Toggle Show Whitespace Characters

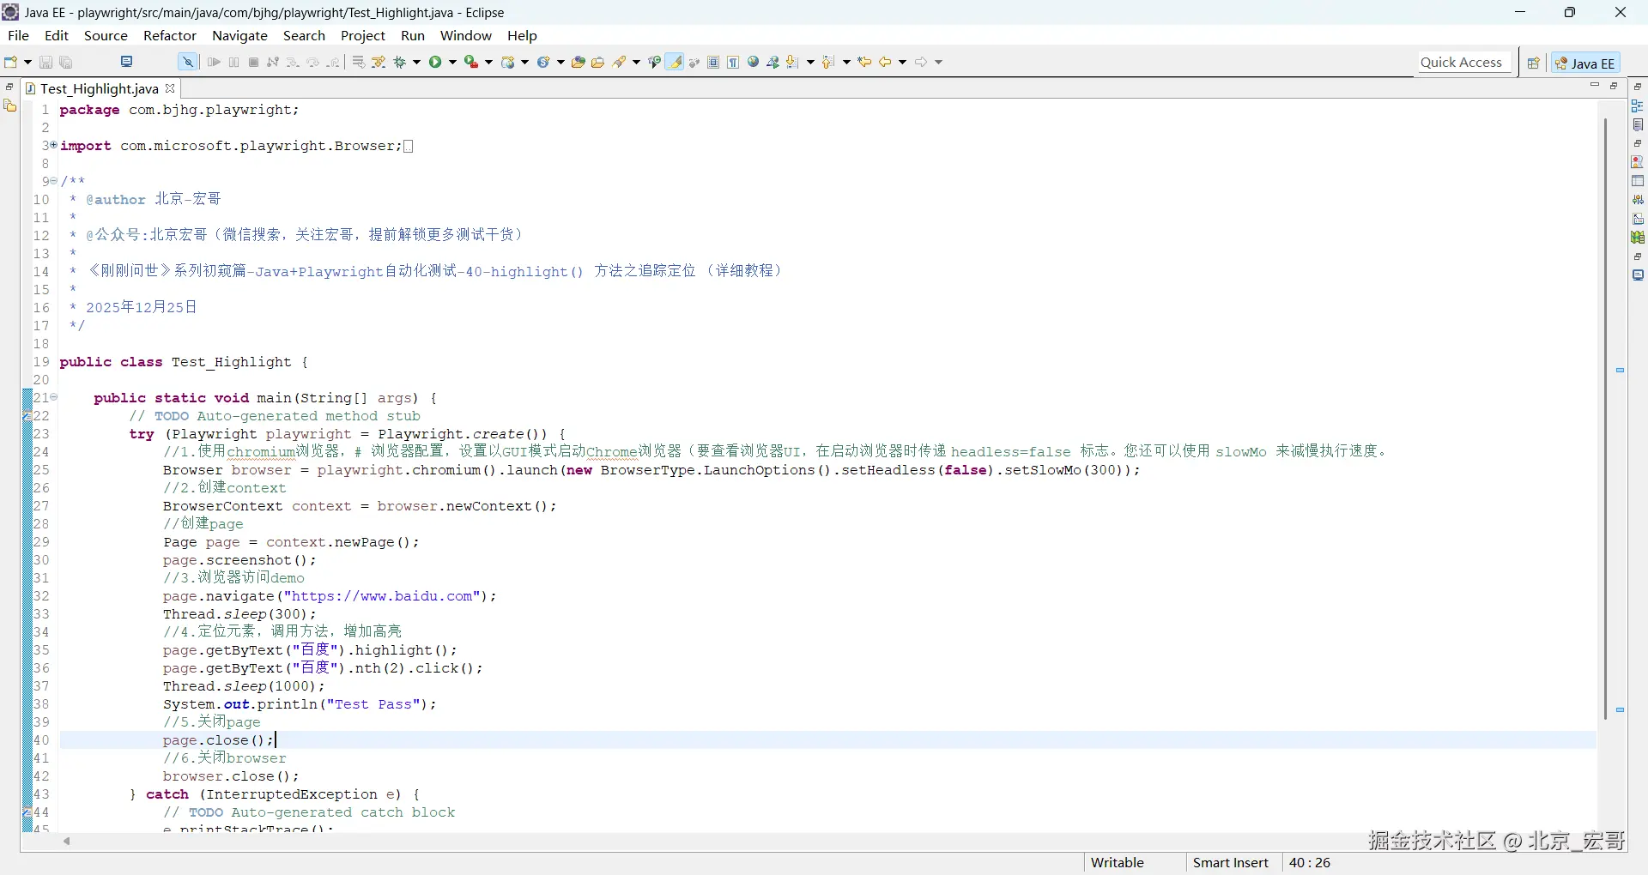(x=733, y=62)
